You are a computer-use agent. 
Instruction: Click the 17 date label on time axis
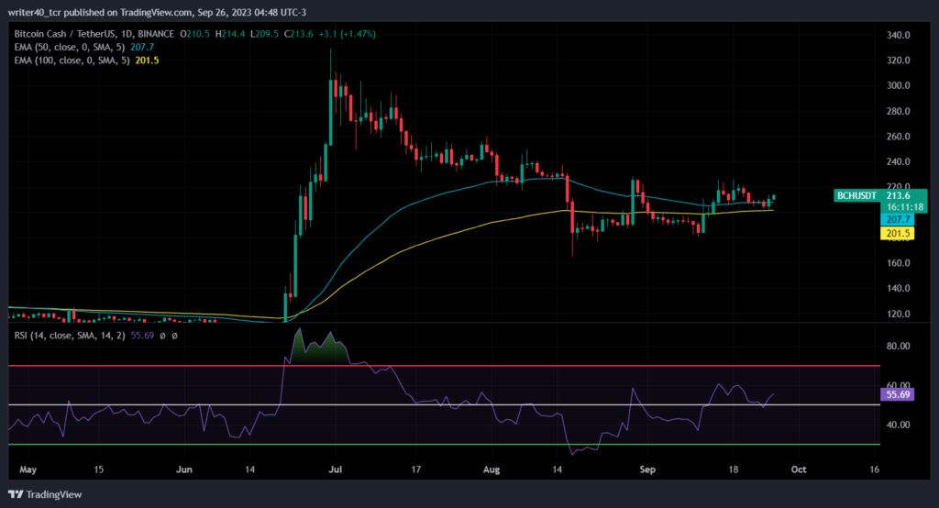pos(415,469)
